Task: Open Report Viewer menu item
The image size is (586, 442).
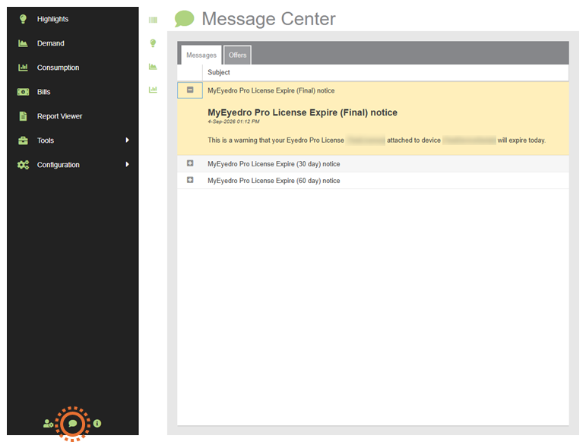Action: (59, 116)
